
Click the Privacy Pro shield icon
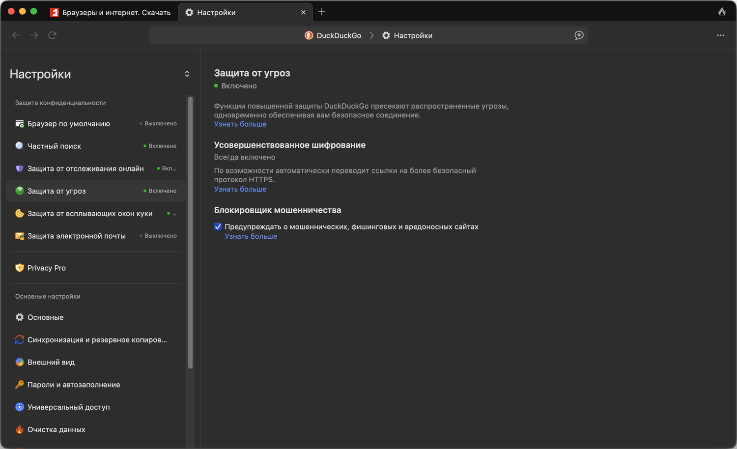(x=20, y=268)
